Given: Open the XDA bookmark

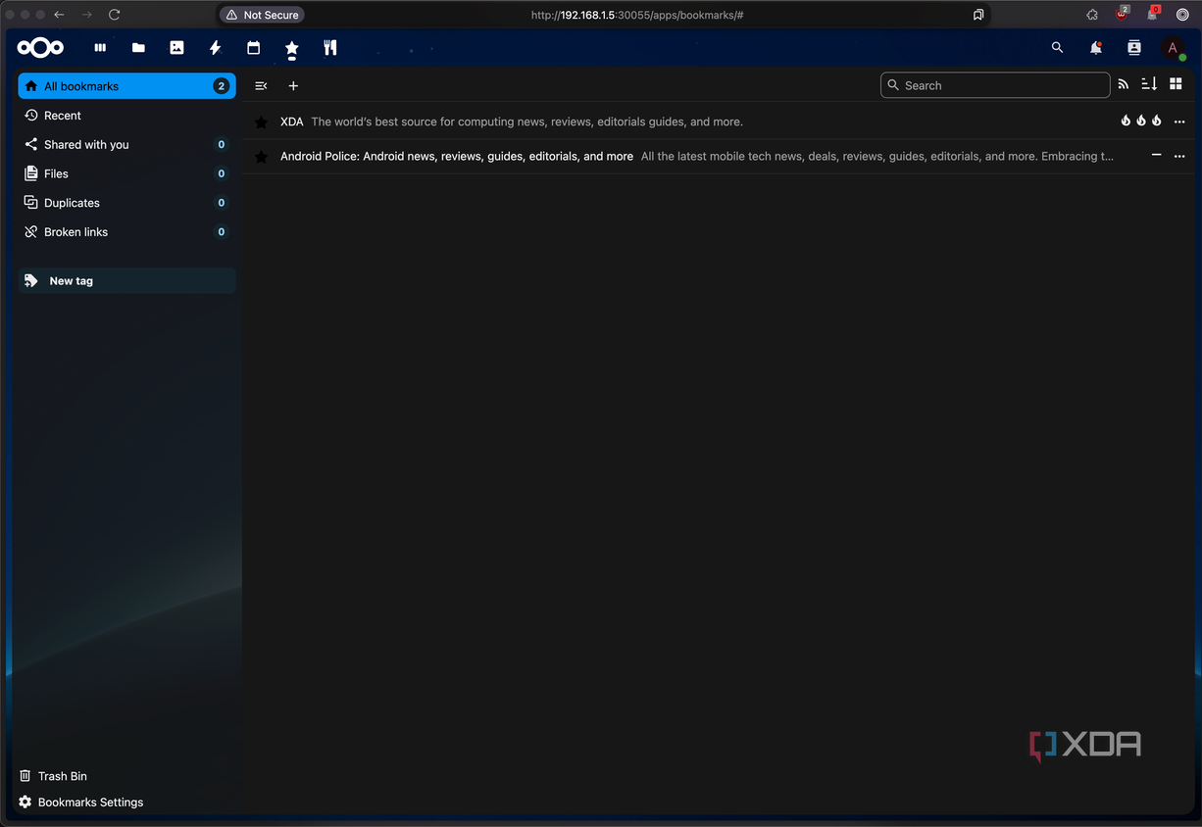Looking at the screenshot, I should [292, 122].
